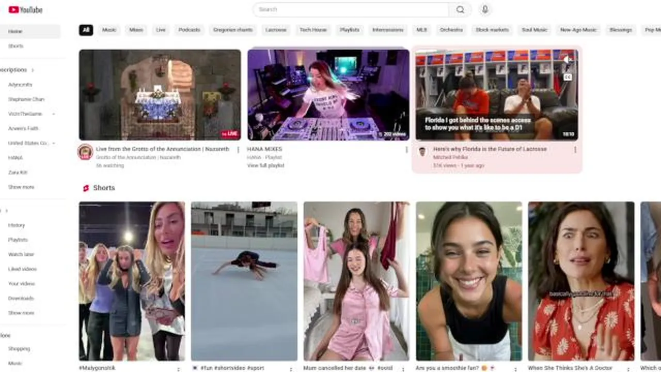661x372 pixels.
Task: Select the Stock markets filter chip
Action: tap(492, 30)
